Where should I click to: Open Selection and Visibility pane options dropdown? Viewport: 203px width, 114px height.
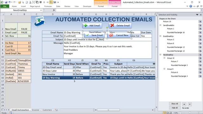(197, 15)
